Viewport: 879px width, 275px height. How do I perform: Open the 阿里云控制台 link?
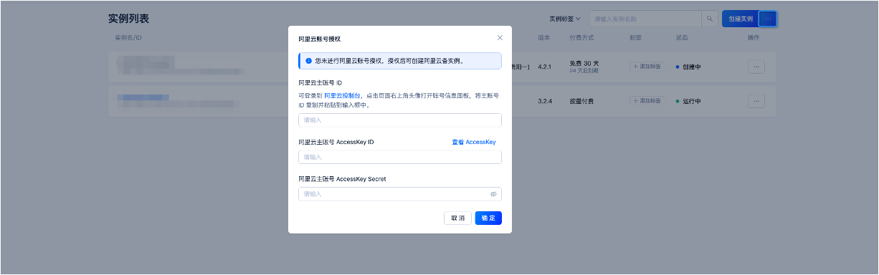pyautogui.click(x=343, y=95)
